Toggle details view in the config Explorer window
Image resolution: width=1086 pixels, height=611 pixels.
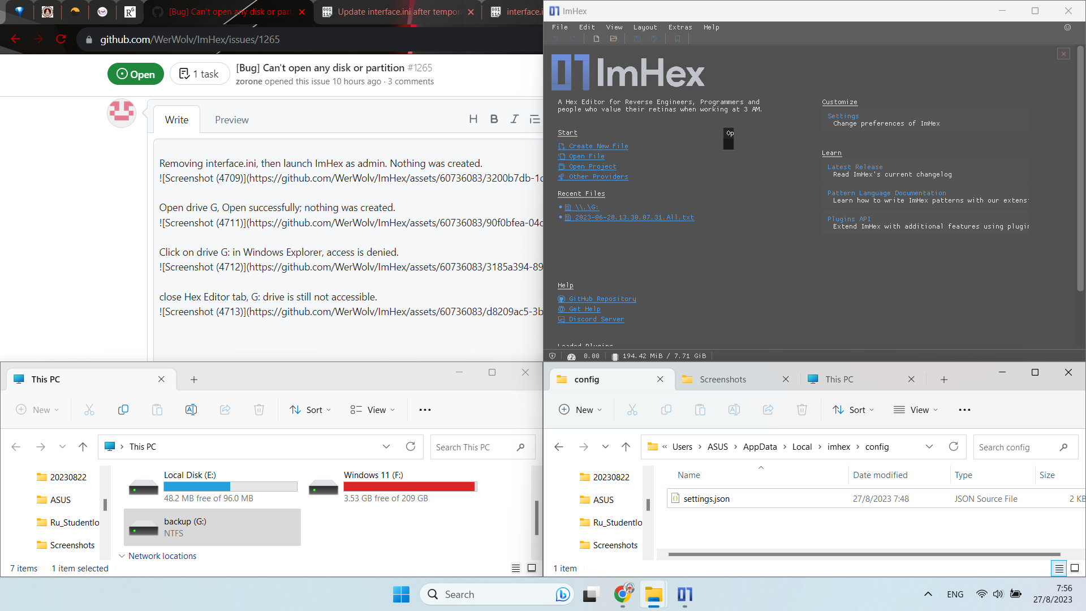tap(1058, 568)
